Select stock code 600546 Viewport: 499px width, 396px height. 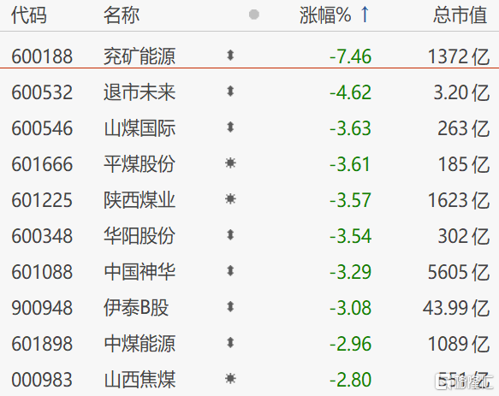(42, 128)
